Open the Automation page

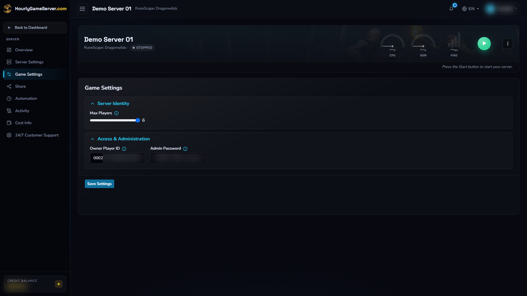pos(35,98)
